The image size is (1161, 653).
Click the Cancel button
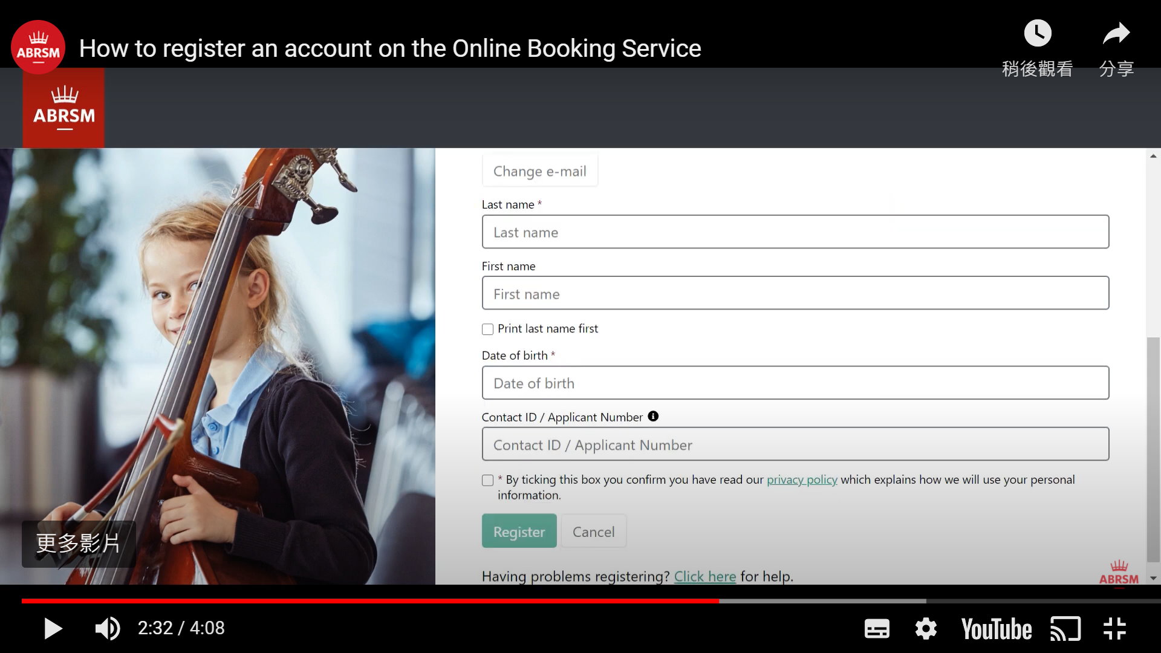(x=593, y=531)
